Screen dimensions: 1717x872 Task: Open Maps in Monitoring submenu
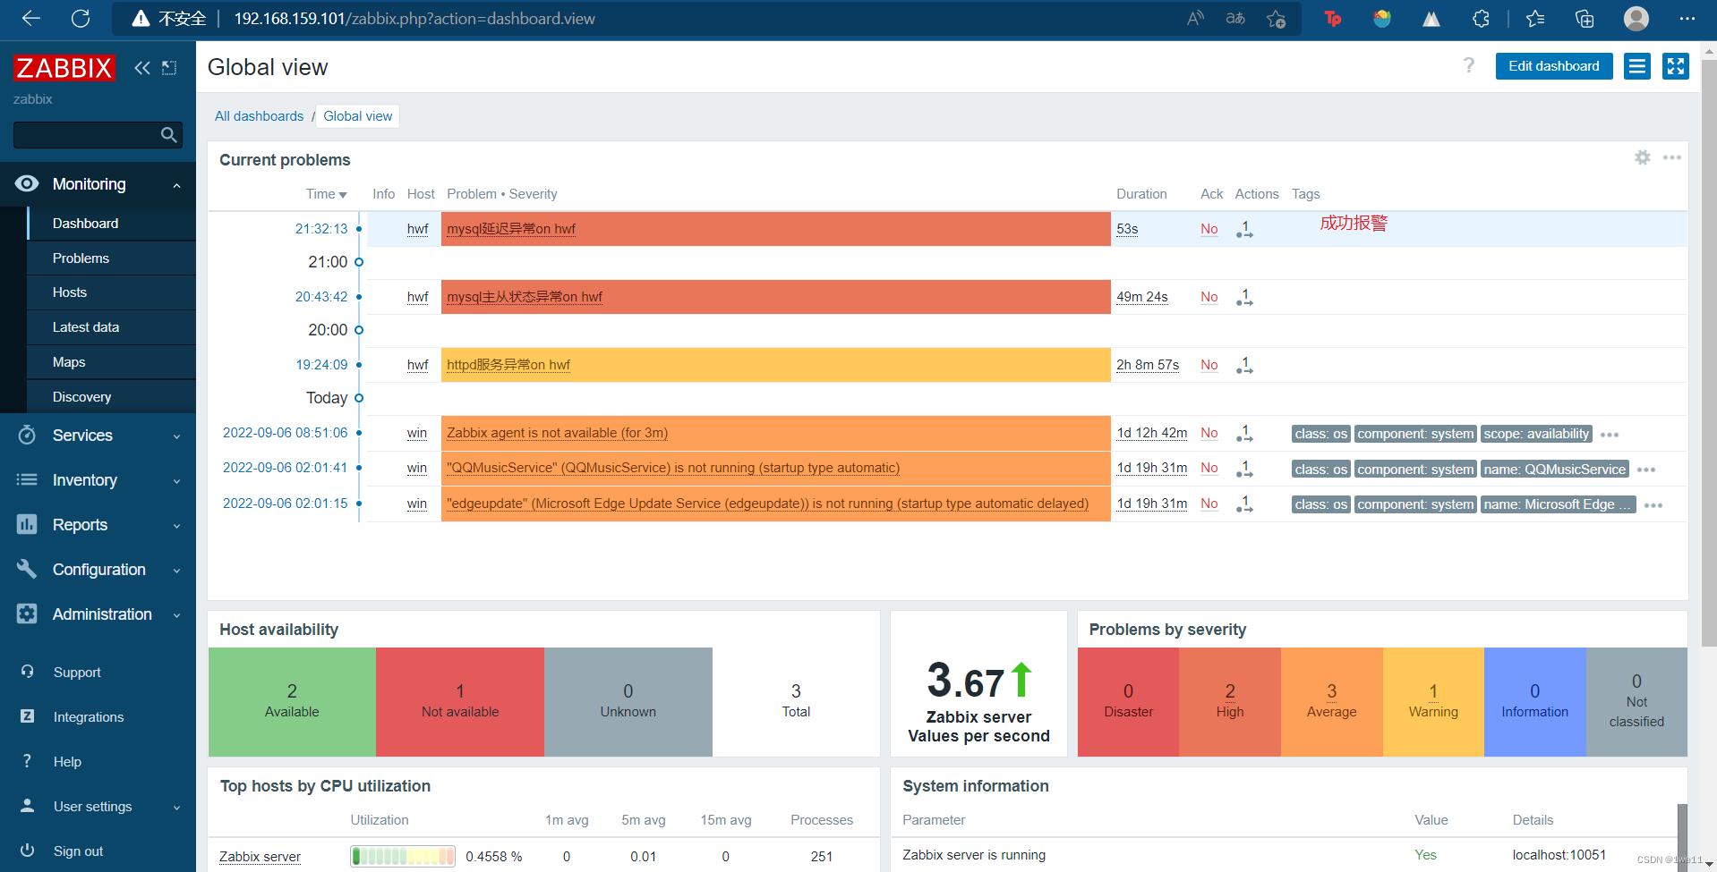(112, 362)
